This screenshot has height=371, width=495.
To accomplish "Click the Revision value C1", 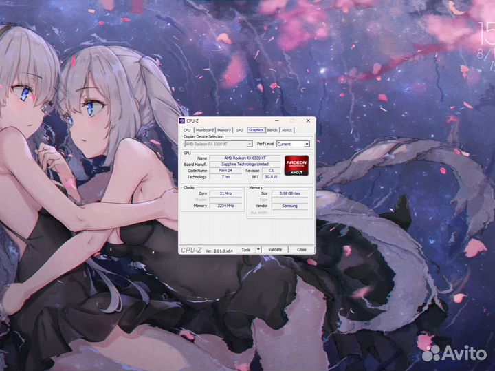I will click(271, 170).
